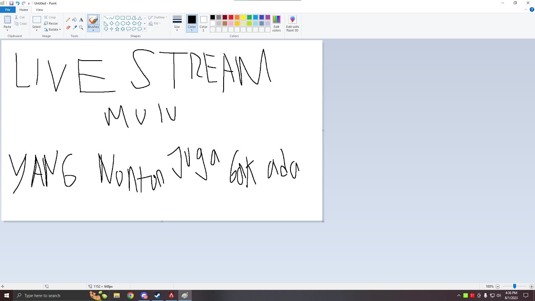The image size is (535, 301).
Task: Switch to the View tab
Action: point(39,10)
